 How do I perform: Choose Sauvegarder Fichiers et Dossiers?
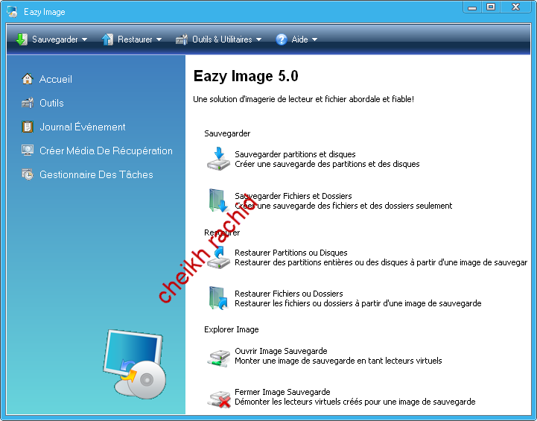(x=293, y=196)
